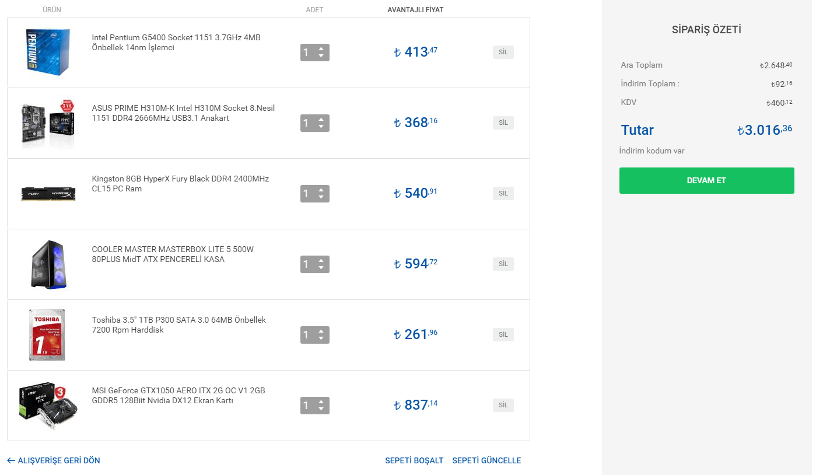Open the ASUS PRIME H310M-K motherboard thumbnail
Image resolution: width=823 pixels, height=475 pixels.
[x=49, y=123]
